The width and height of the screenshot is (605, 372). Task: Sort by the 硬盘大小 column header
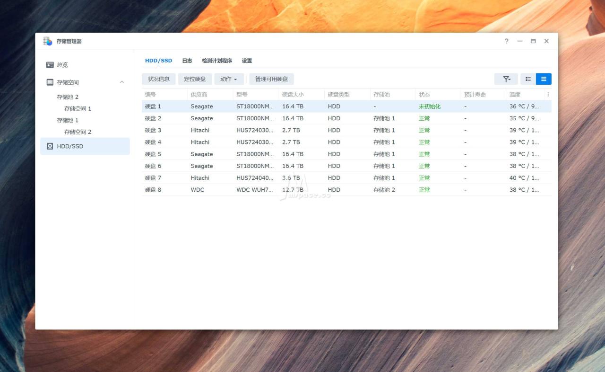point(293,95)
